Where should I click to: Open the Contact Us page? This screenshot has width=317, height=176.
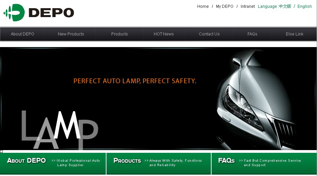pos(209,34)
